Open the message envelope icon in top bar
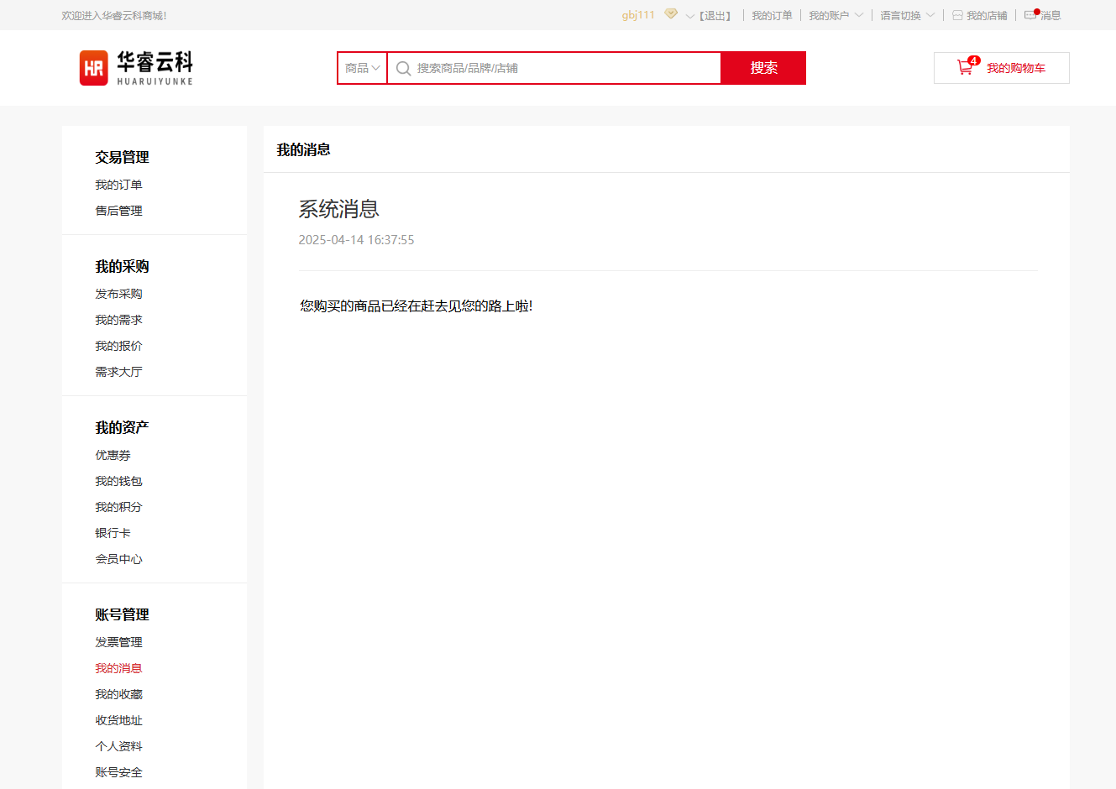1116x789 pixels. (1030, 15)
